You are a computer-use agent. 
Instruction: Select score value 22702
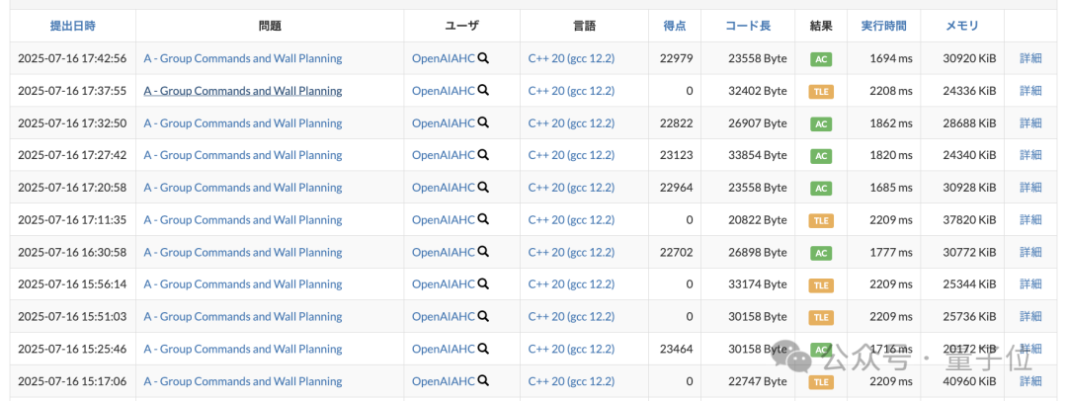pos(677,252)
